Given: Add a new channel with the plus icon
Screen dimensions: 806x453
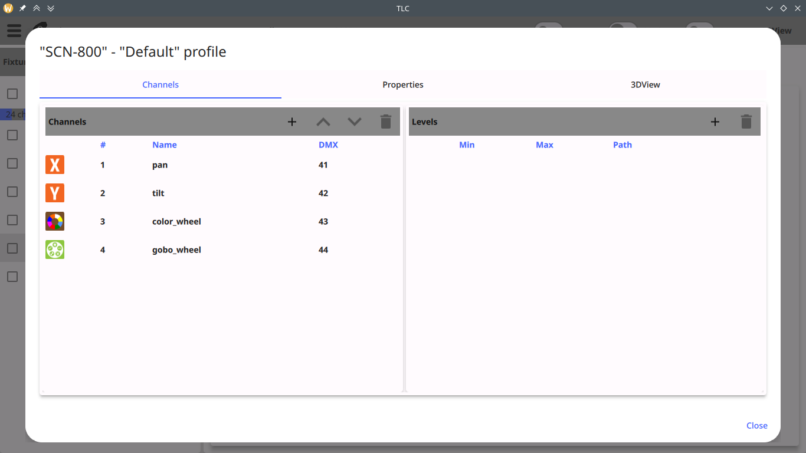Looking at the screenshot, I should tap(291, 122).
